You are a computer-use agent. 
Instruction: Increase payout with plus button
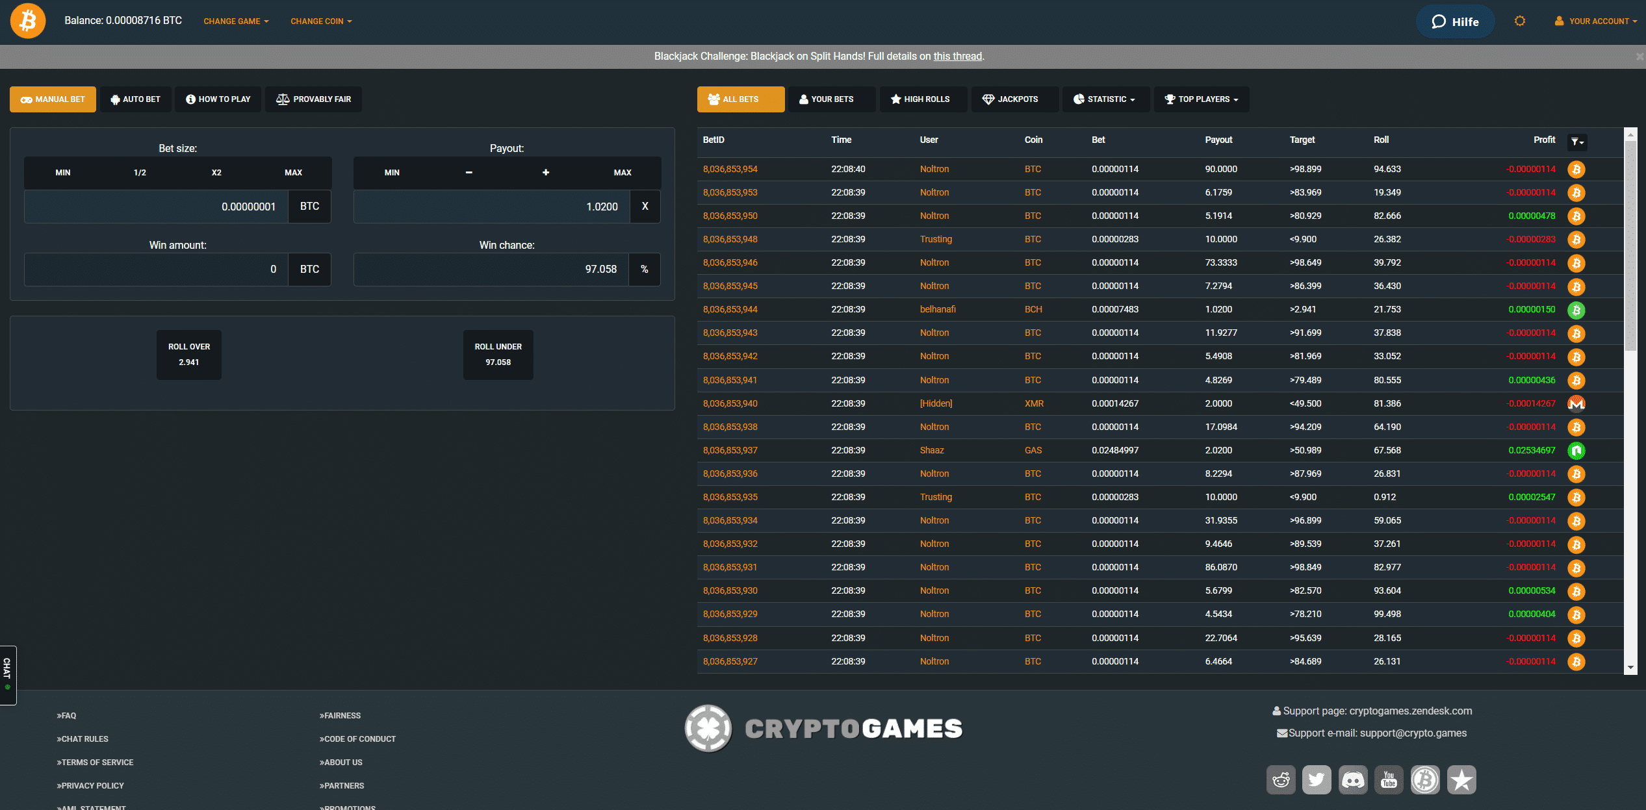(545, 173)
